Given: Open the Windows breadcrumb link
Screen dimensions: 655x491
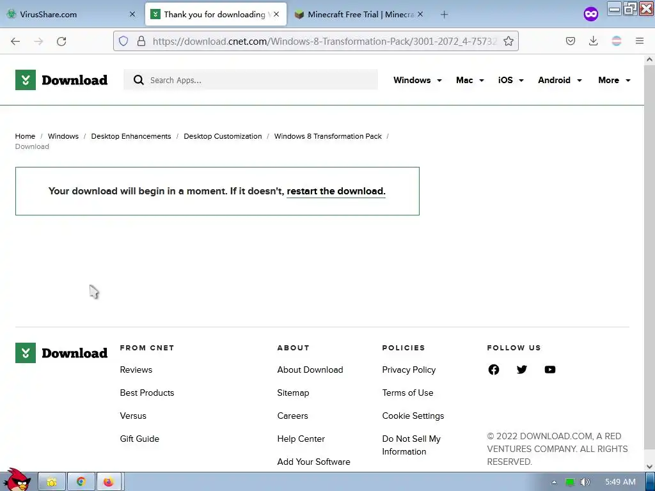Looking at the screenshot, I should (x=63, y=136).
